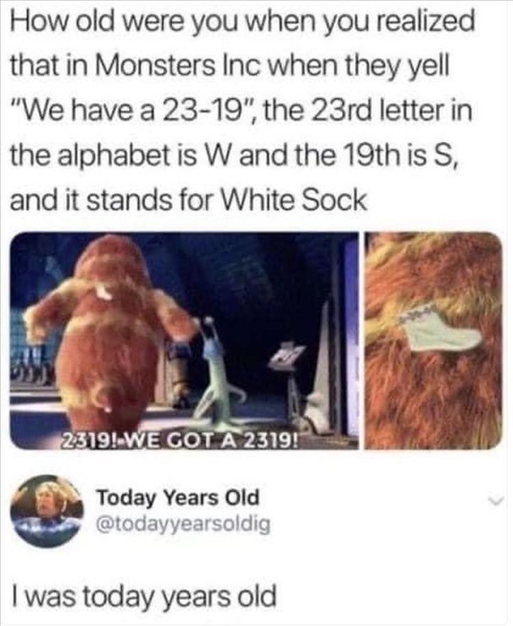
Task: Click the Today Years Old profile avatar
Action: pyautogui.click(x=47, y=511)
